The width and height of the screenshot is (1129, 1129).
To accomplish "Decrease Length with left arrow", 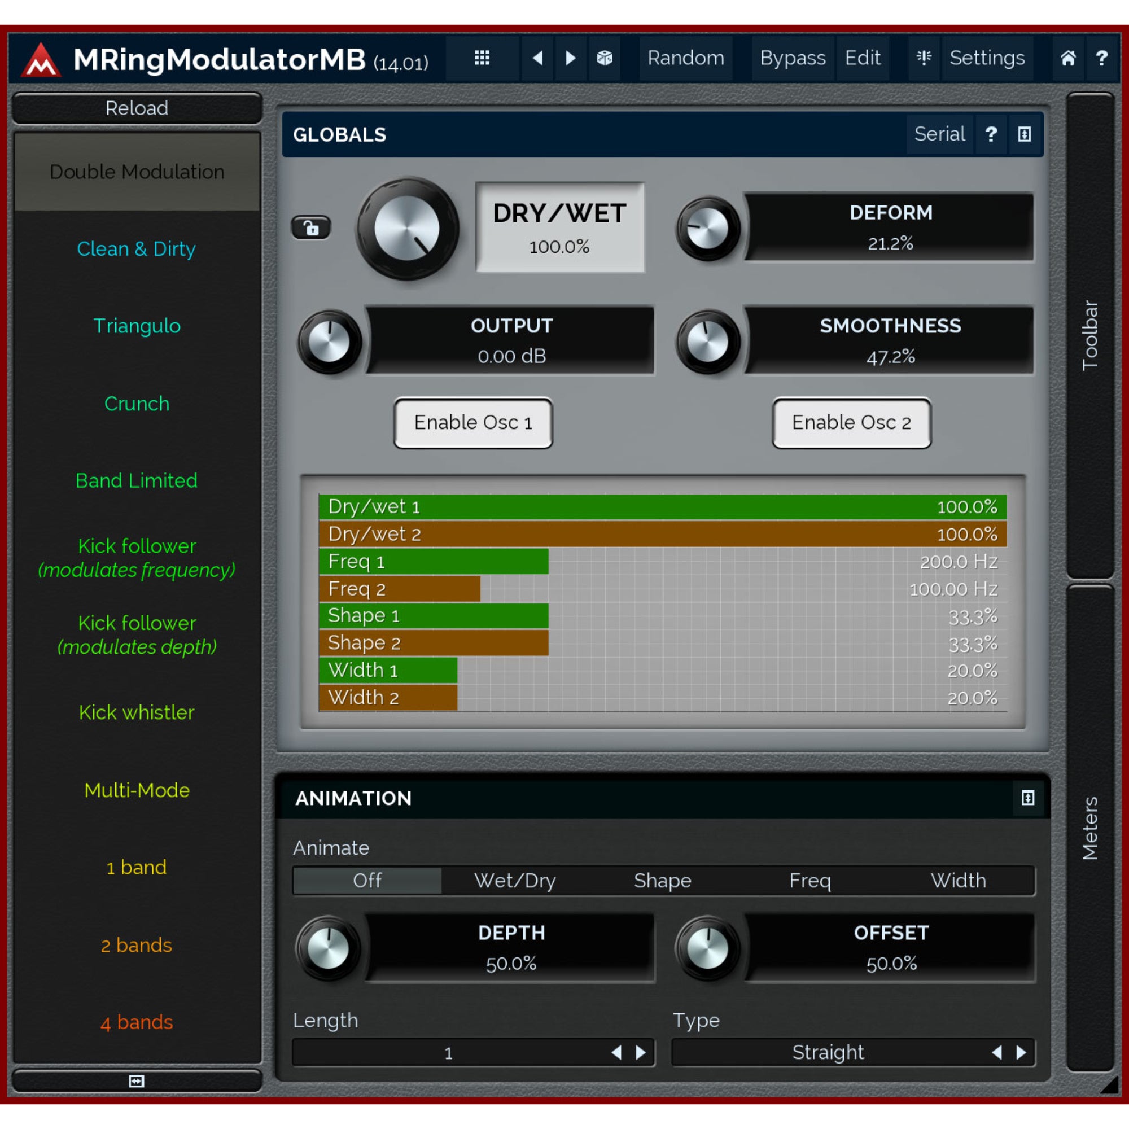I will (x=616, y=1052).
